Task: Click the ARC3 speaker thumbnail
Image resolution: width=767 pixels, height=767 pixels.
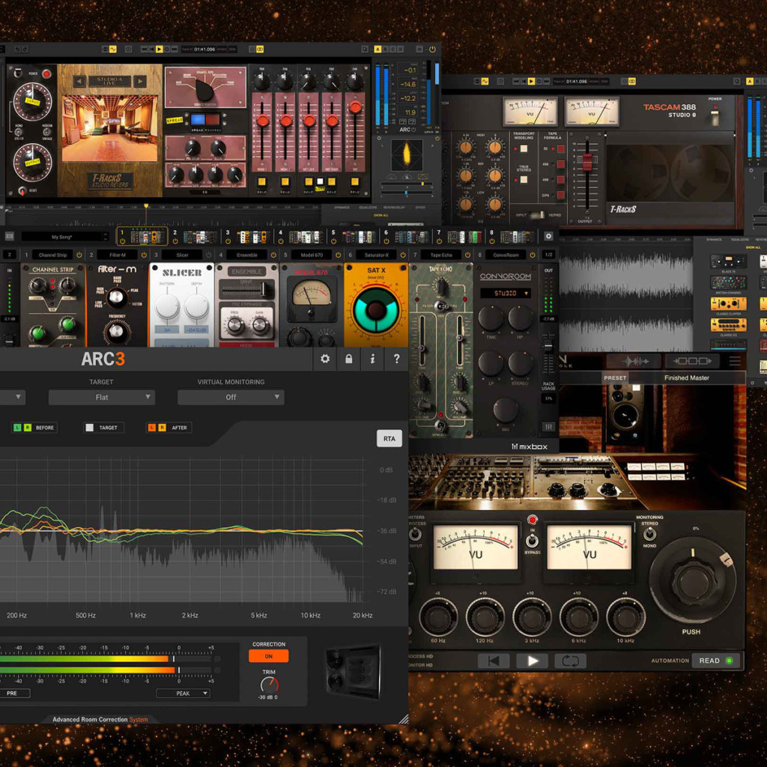Action: [354, 672]
